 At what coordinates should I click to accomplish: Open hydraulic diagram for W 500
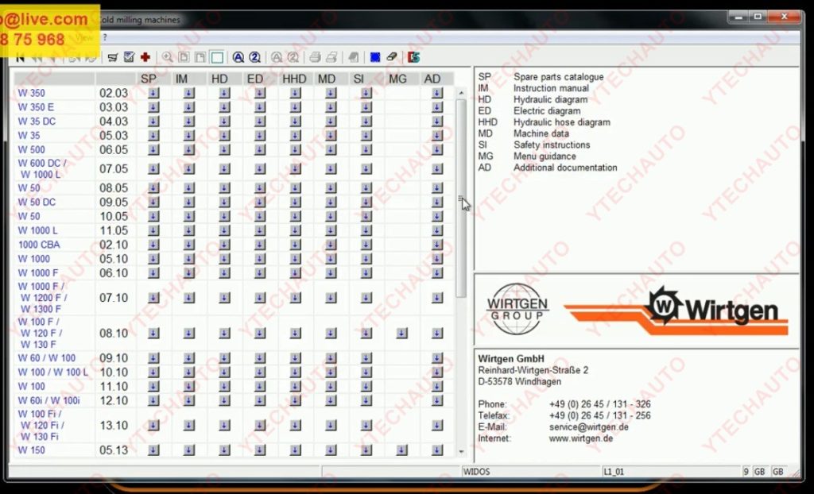(224, 149)
